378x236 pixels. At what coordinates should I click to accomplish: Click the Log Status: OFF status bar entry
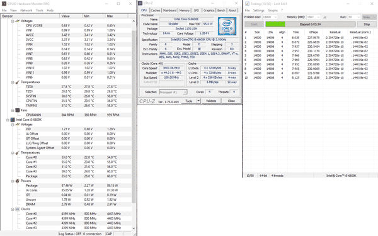70,233
